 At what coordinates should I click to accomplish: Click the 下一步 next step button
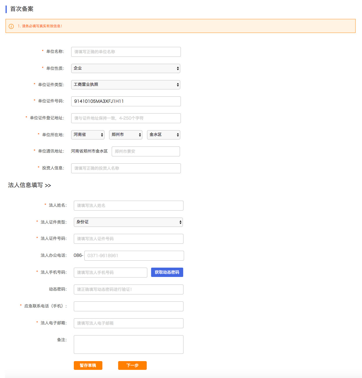coord(132,365)
